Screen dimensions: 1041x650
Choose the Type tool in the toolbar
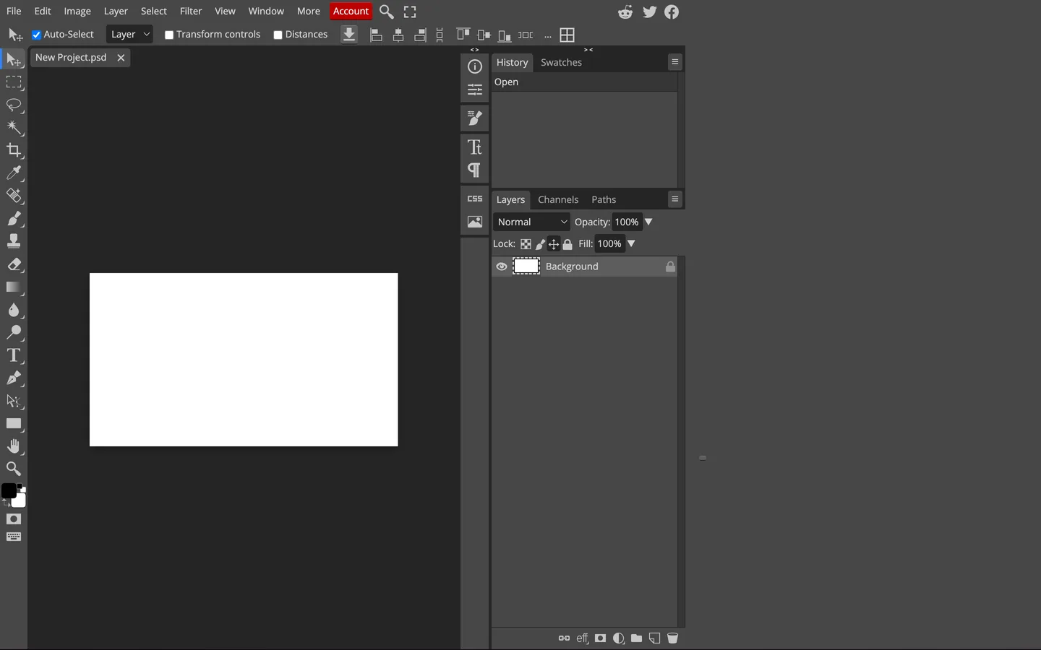14,355
